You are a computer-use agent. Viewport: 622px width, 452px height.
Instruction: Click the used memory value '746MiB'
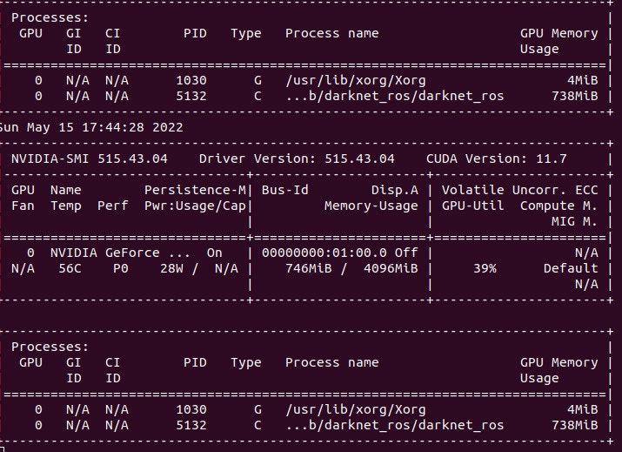[309, 268]
